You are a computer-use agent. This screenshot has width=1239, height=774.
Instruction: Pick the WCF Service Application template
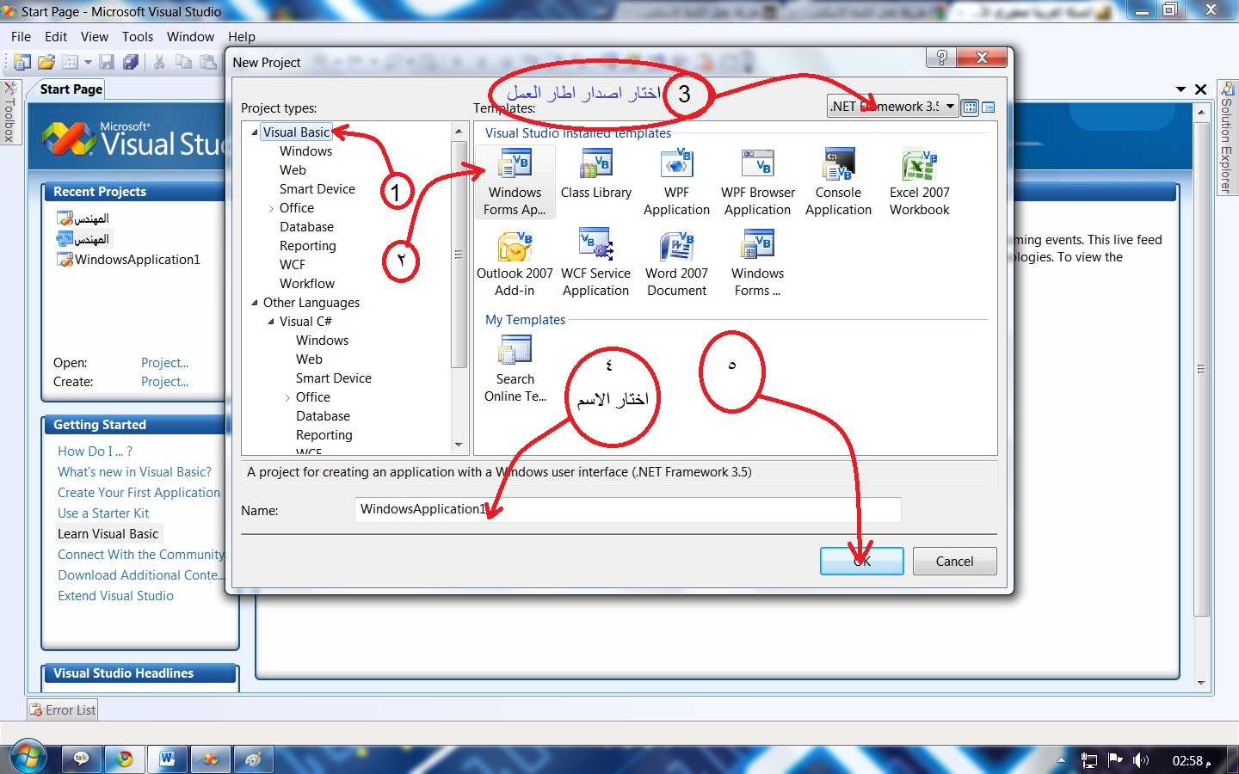click(x=596, y=263)
